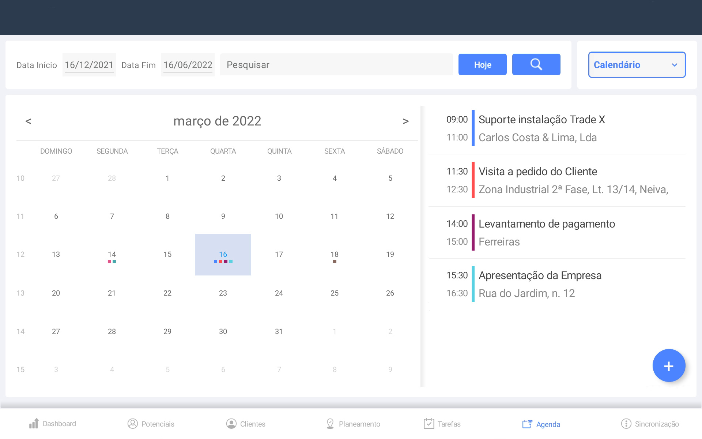This screenshot has width=702, height=439.
Task: Edit the Data Início date field
Action: tap(89, 65)
